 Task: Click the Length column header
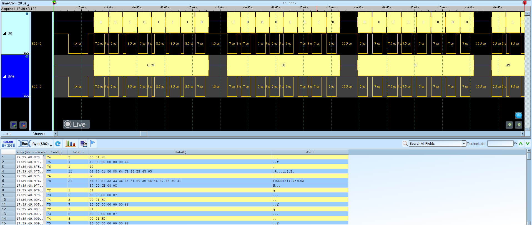[x=78, y=152]
